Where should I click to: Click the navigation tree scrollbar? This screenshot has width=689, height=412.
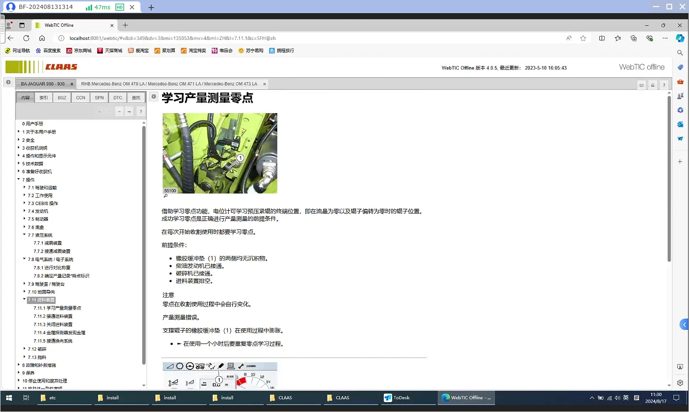pos(144,244)
